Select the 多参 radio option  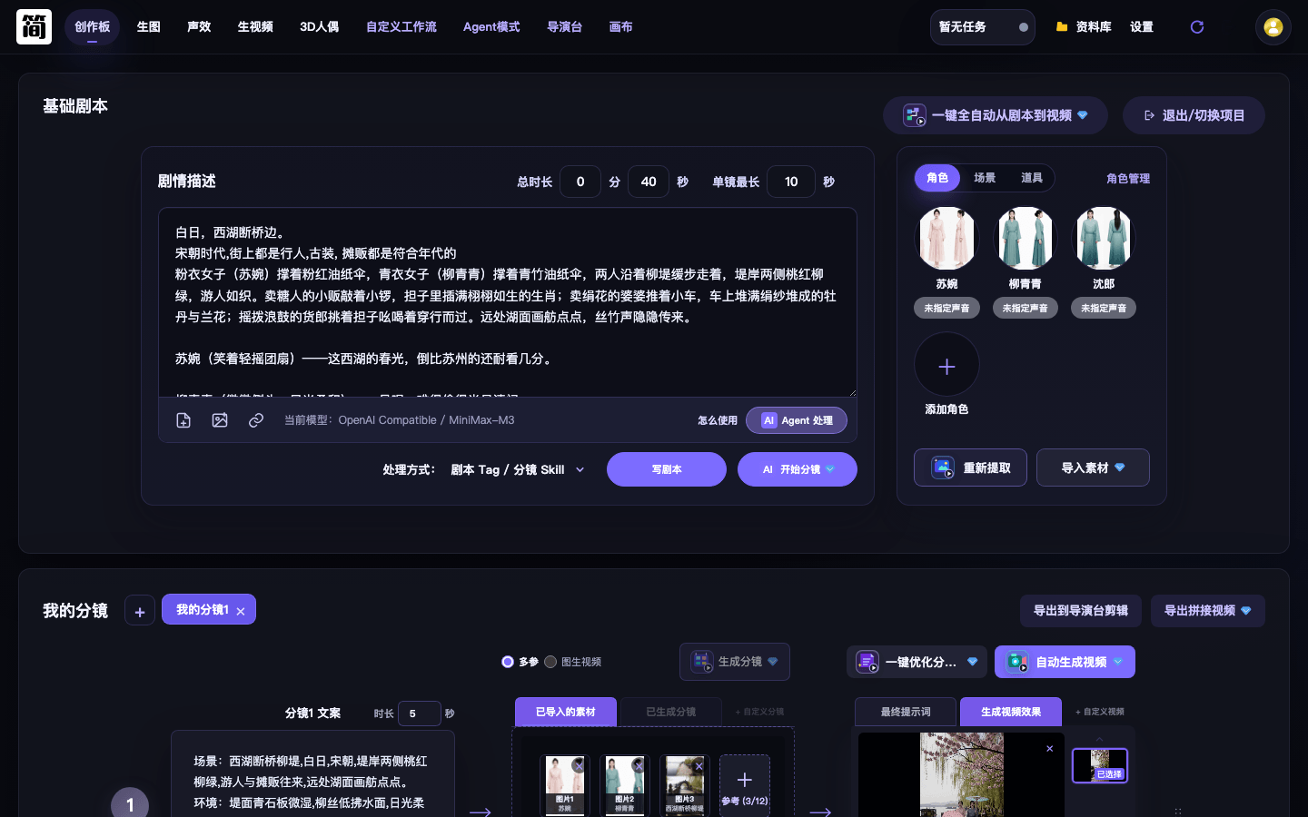(x=508, y=662)
